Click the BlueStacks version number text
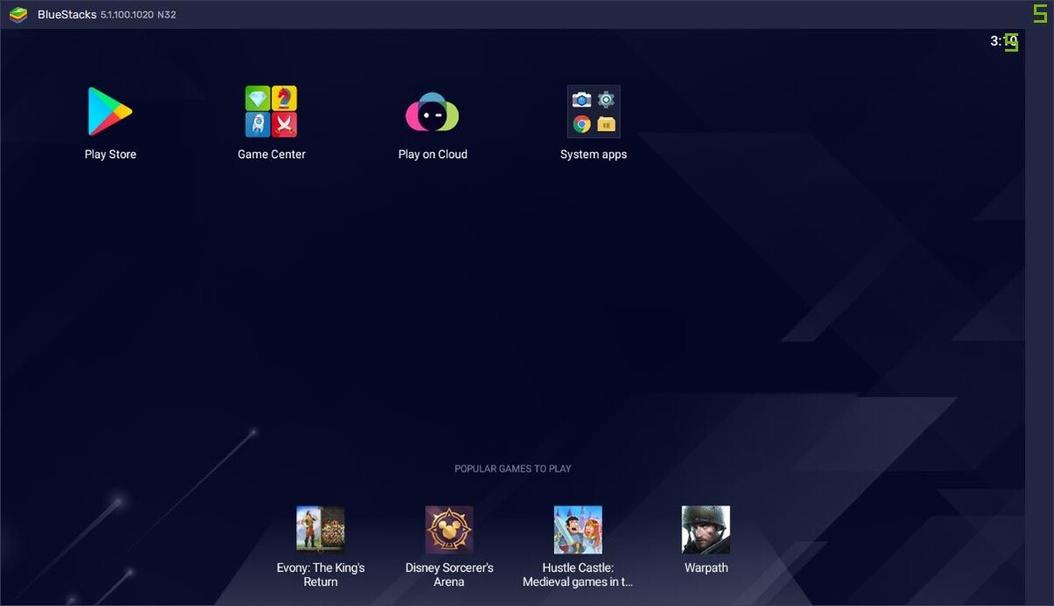Screen dimensions: 1054x606 click(138, 15)
